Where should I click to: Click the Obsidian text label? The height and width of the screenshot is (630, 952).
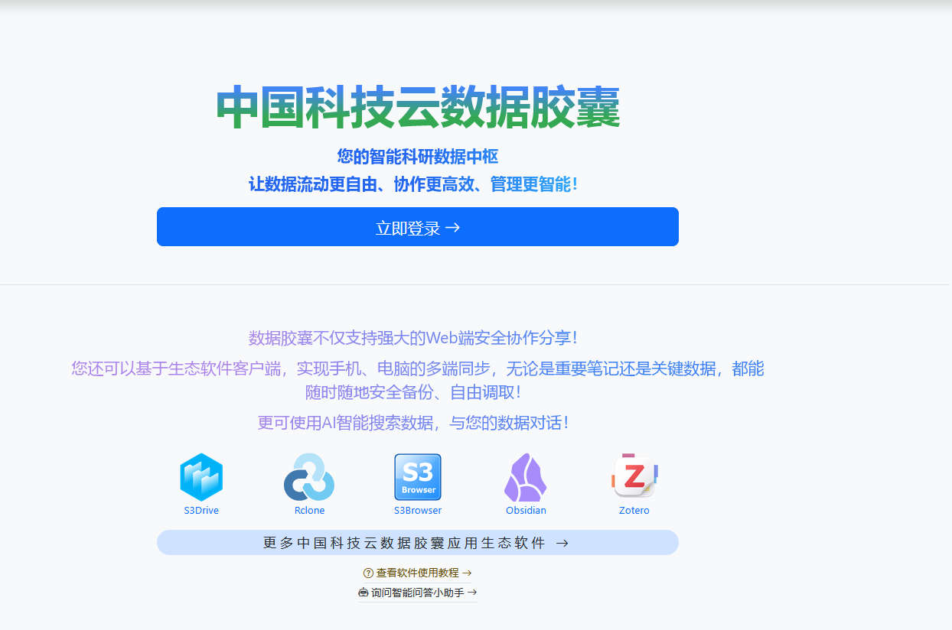point(526,511)
